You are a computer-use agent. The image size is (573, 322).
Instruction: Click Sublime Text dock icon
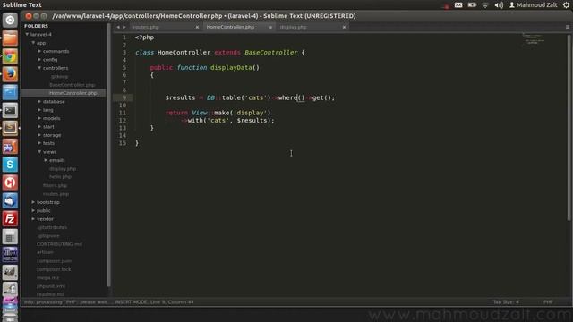coord(10,128)
